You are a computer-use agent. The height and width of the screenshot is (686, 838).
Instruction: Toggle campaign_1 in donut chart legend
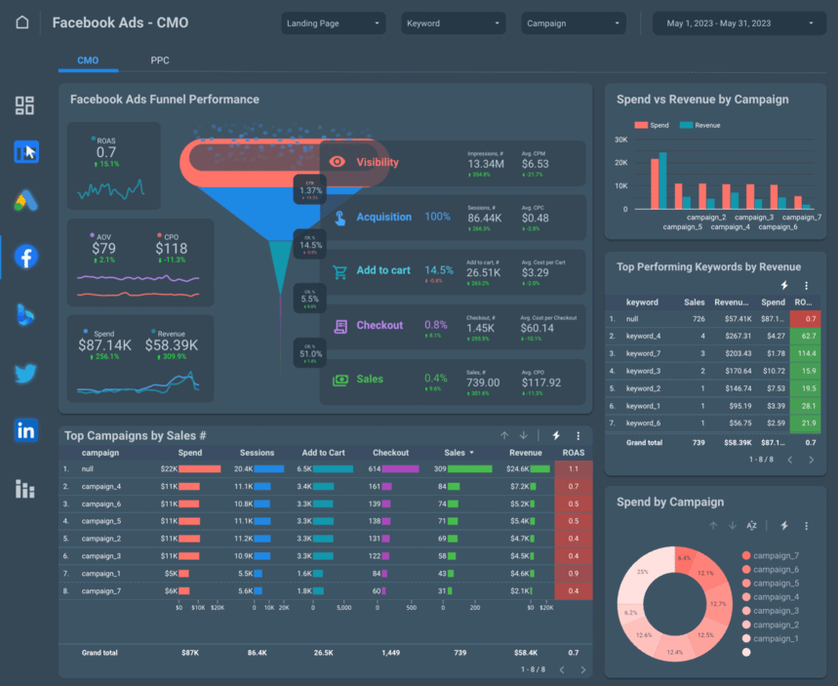(x=770, y=638)
